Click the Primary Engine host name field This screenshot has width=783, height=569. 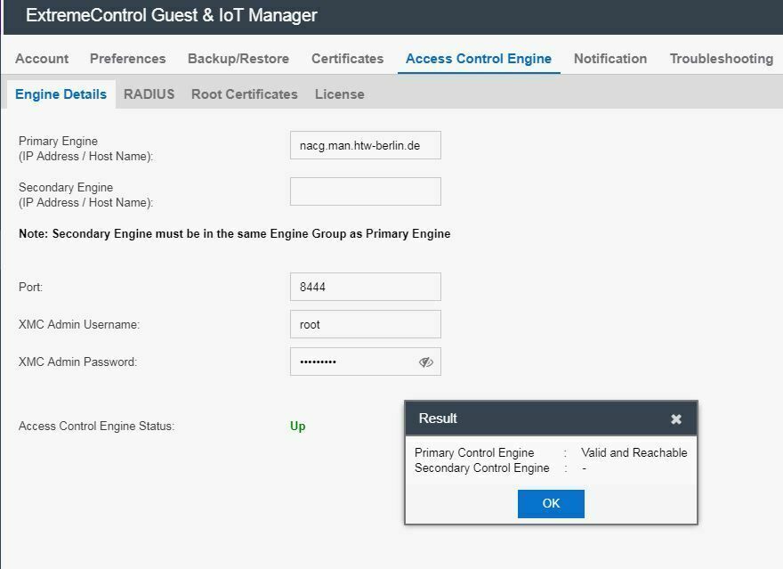pos(365,146)
